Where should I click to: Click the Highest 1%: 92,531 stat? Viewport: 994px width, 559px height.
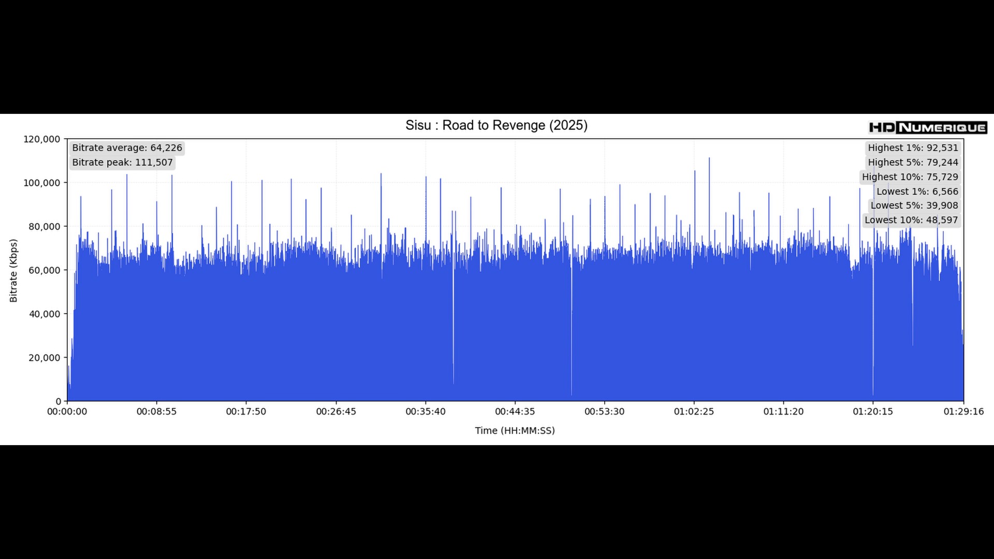pyautogui.click(x=913, y=148)
